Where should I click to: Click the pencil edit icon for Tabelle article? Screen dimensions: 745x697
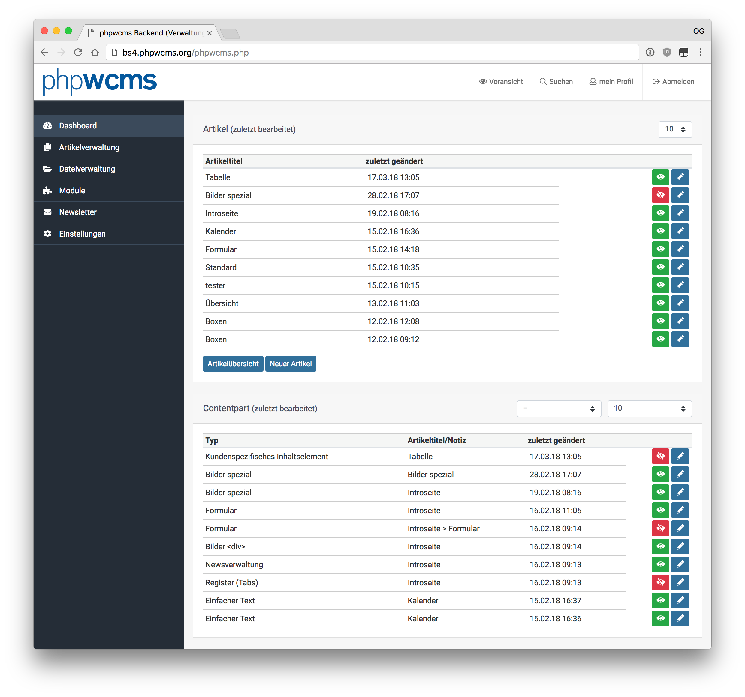coord(680,177)
